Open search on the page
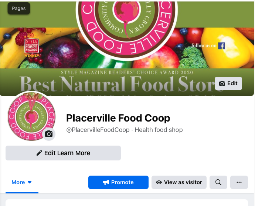The height and width of the screenshot is (206, 255). (218, 182)
